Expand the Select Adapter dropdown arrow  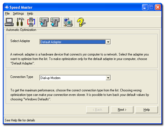(108, 42)
